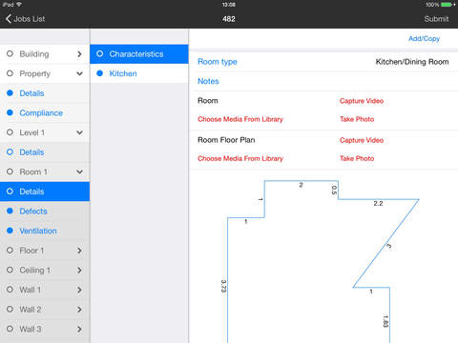
Task: Click the battery status icon
Action: tap(448, 5)
